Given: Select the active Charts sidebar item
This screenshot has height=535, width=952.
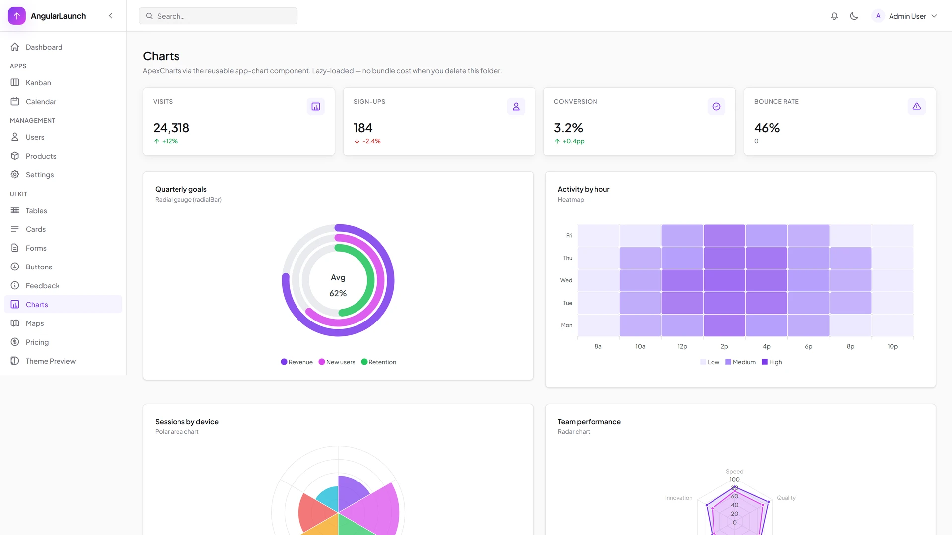Looking at the screenshot, I should (63, 304).
